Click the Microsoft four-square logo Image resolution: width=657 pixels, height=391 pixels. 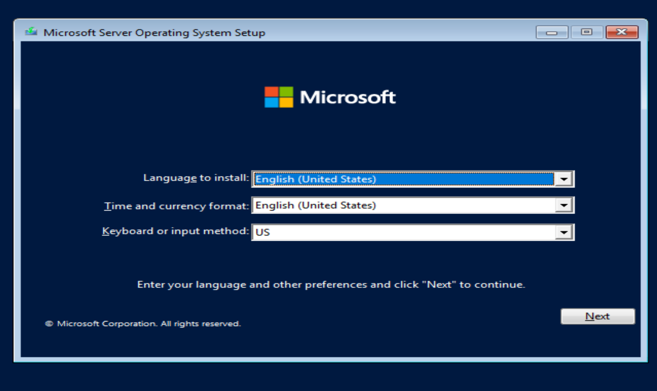point(278,97)
